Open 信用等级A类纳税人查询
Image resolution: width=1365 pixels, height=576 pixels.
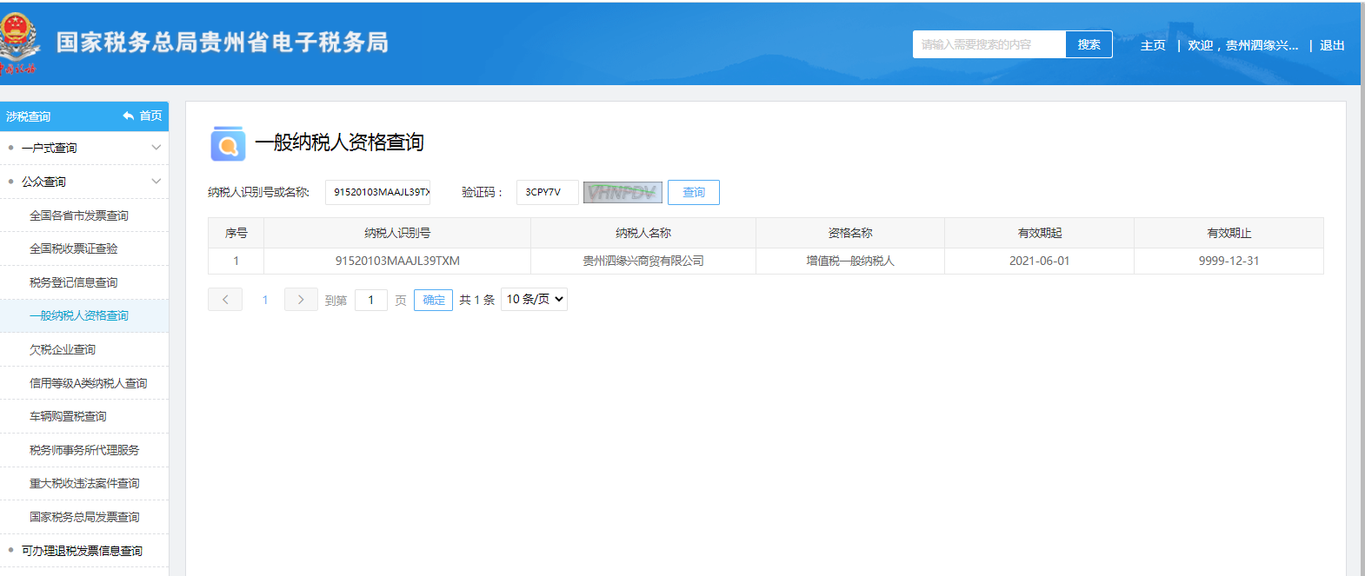(88, 383)
